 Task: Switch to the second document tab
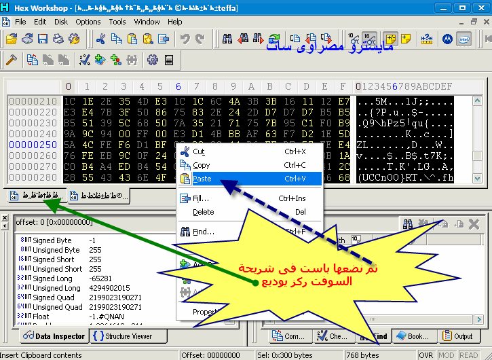[99, 196]
